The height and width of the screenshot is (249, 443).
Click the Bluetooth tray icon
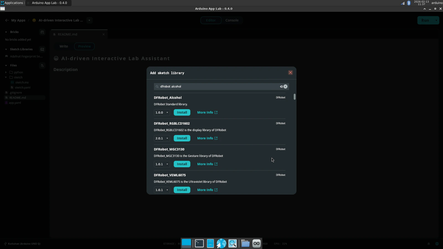[409, 3]
